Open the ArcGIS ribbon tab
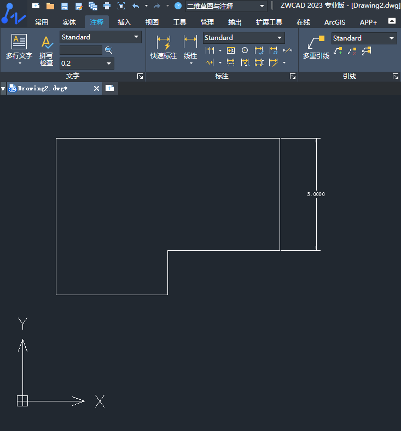The image size is (401, 431). tap(335, 22)
